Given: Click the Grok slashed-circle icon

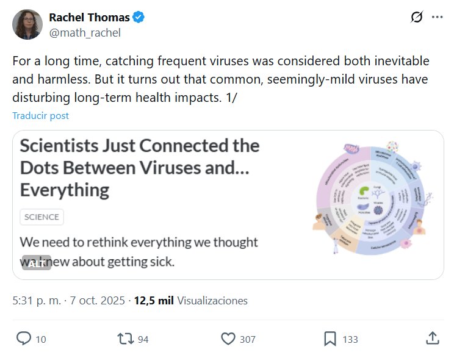Looking at the screenshot, I should [417, 18].
